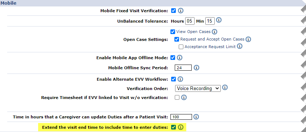The width and height of the screenshot is (306, 132).
Task: Open info icon for Require Timesheet setting
Action: pos(184,97)
